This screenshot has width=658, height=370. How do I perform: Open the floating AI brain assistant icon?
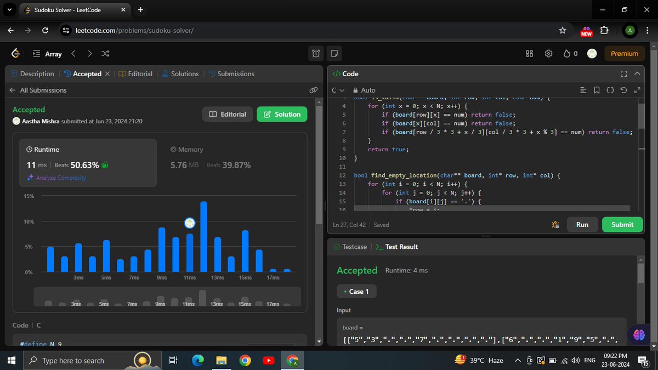point(639,335)
